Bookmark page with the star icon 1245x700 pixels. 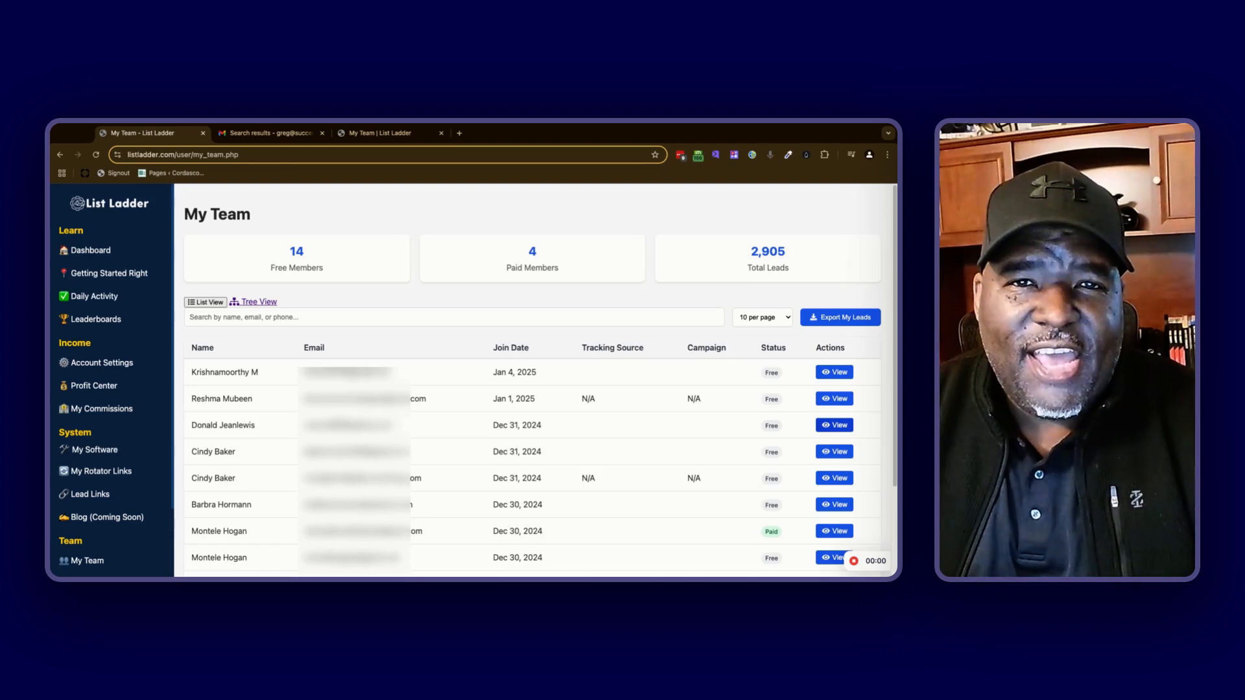tap(655, 155)
